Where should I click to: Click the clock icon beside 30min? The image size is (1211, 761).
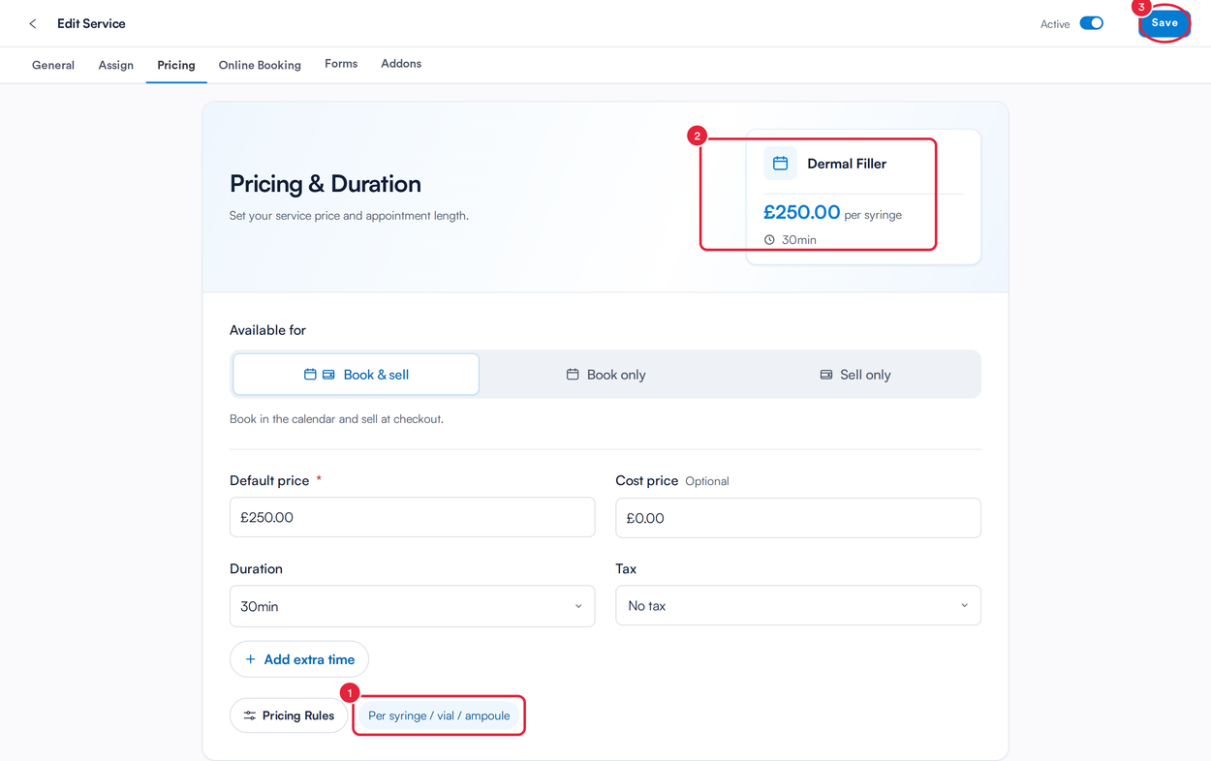coord(769,240)
